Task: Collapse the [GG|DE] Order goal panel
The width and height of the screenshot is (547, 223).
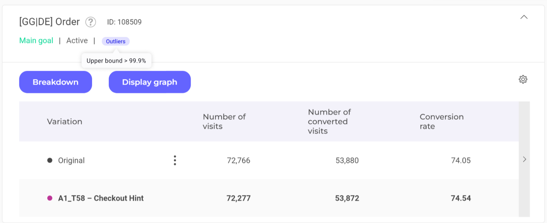Action: pos(524,17)
